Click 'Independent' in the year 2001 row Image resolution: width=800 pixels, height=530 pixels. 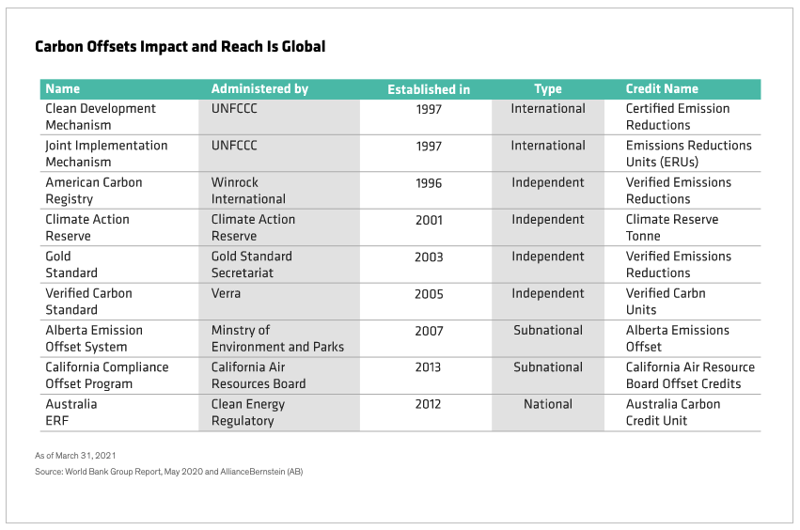click(x=548, y=219)
